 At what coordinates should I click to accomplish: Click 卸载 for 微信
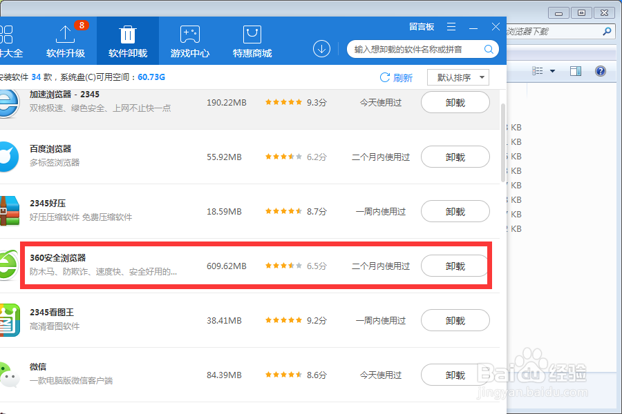455,375
